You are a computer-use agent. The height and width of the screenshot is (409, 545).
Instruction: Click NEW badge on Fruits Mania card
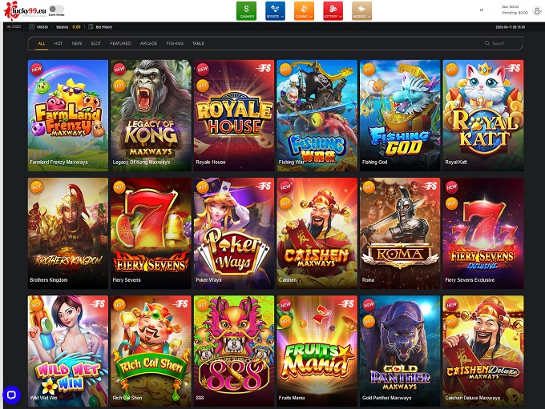point(285,305)
